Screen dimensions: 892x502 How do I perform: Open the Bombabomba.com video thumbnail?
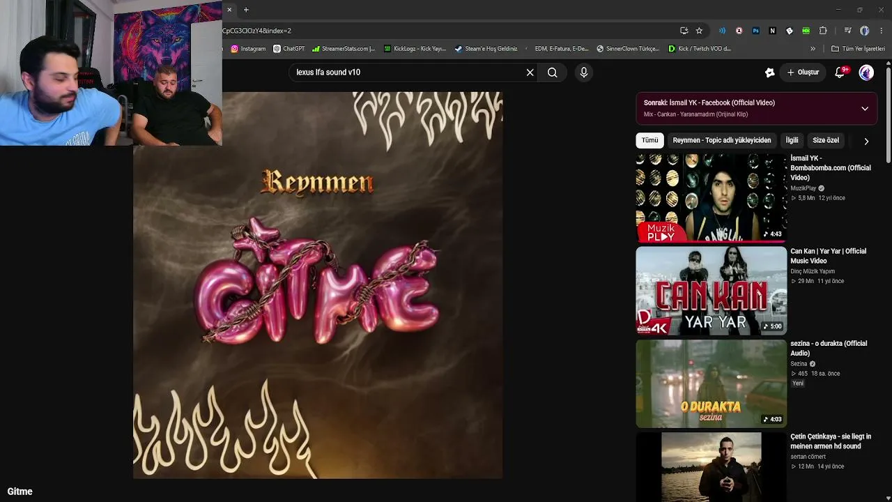tap(711, 198)
